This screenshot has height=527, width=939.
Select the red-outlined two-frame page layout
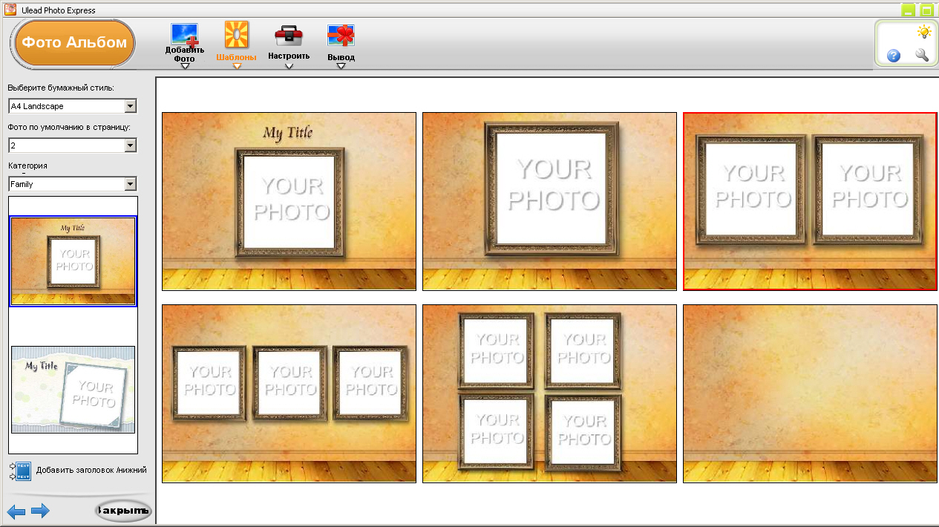(x=810, y=201)
